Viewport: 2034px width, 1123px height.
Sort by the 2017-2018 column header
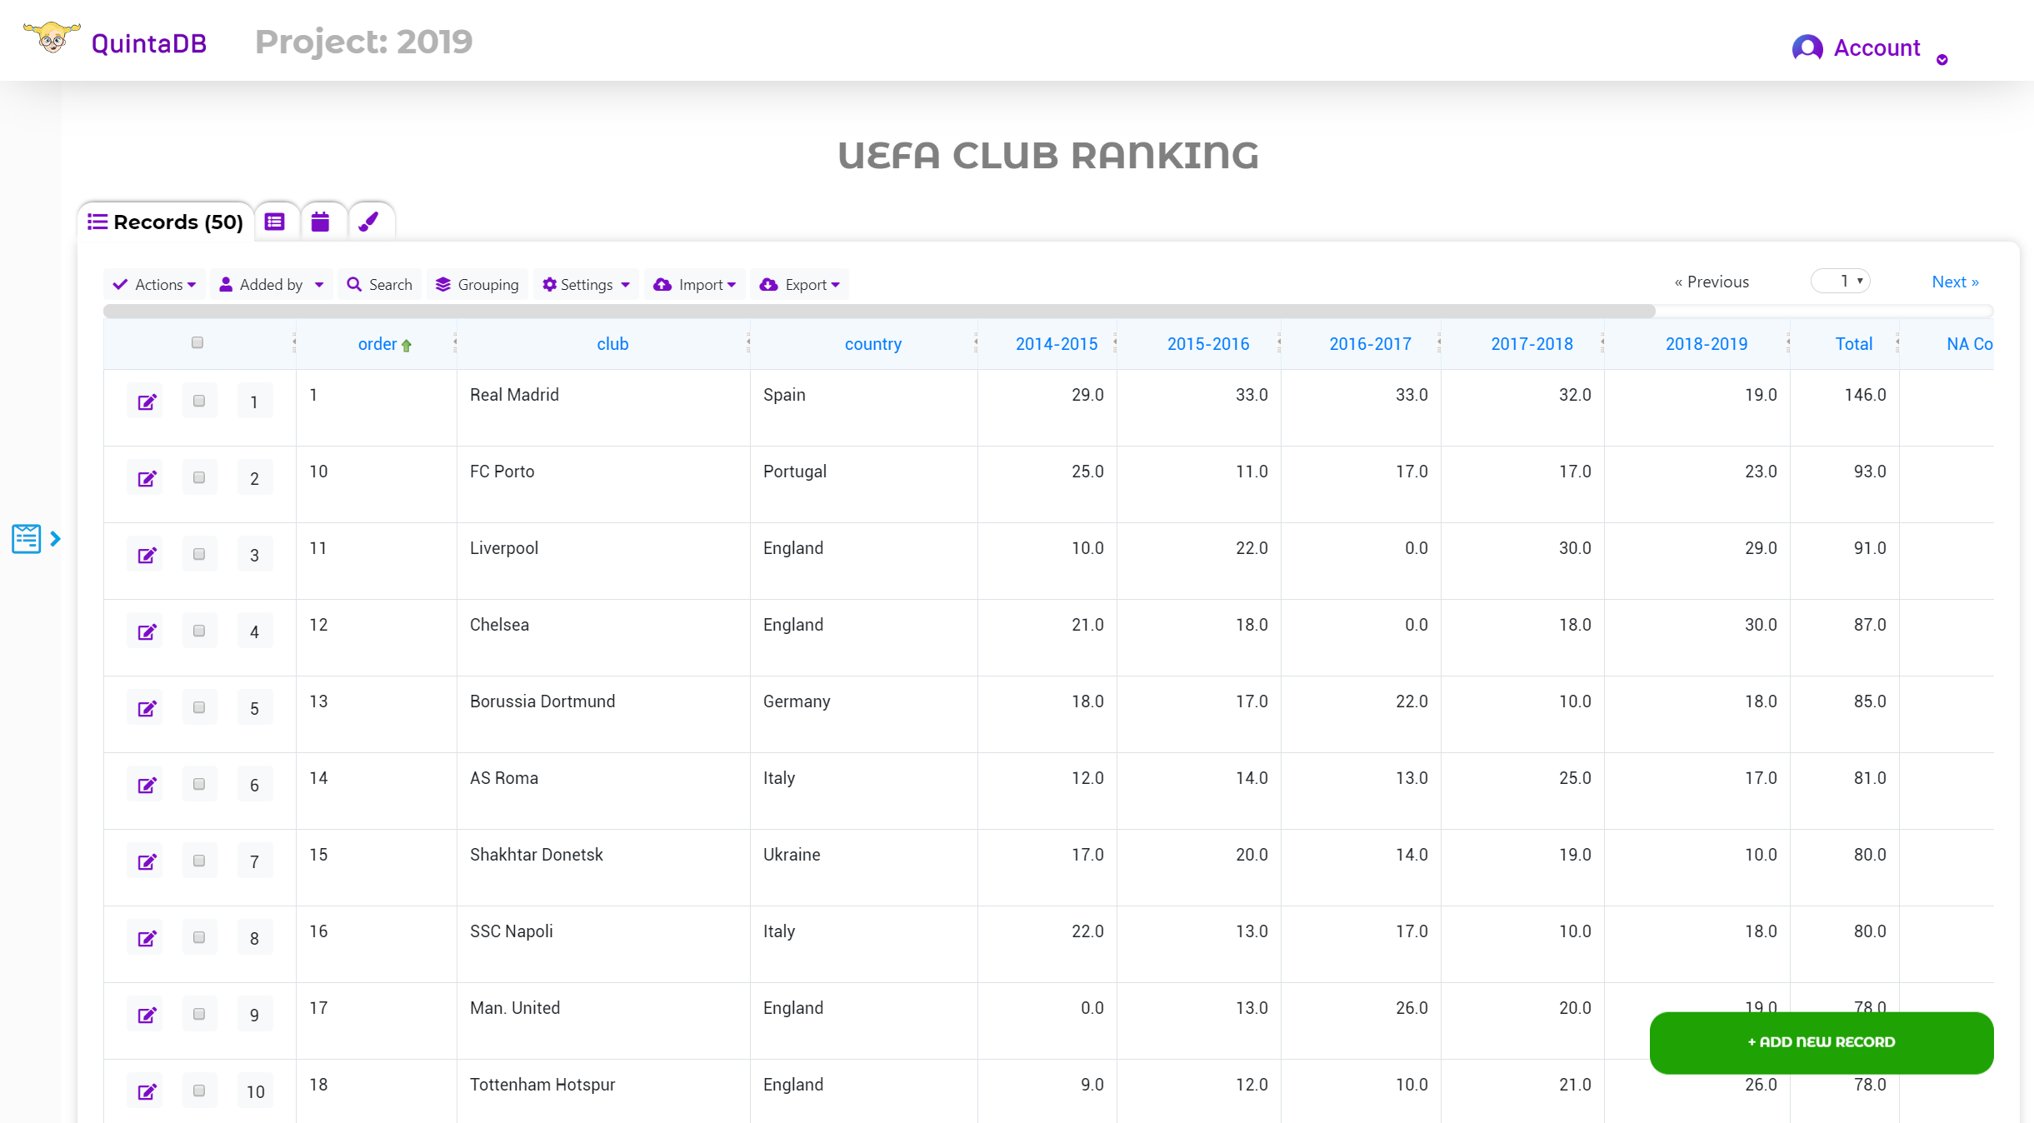pyautogui.click(x=1532, y=344)
